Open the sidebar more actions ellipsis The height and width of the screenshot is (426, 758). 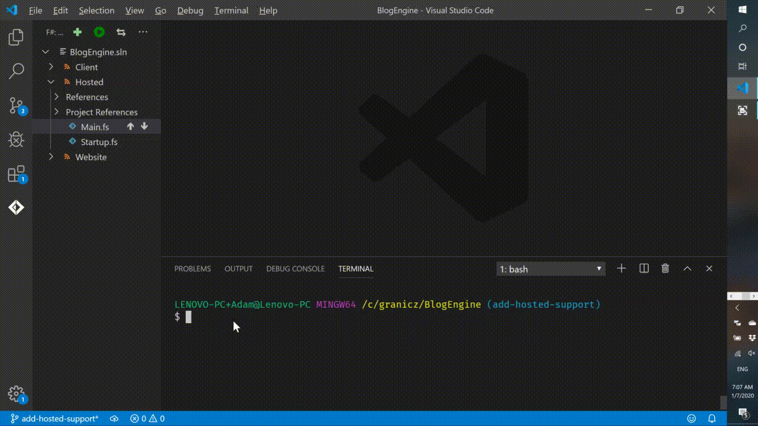coord(143,32)
